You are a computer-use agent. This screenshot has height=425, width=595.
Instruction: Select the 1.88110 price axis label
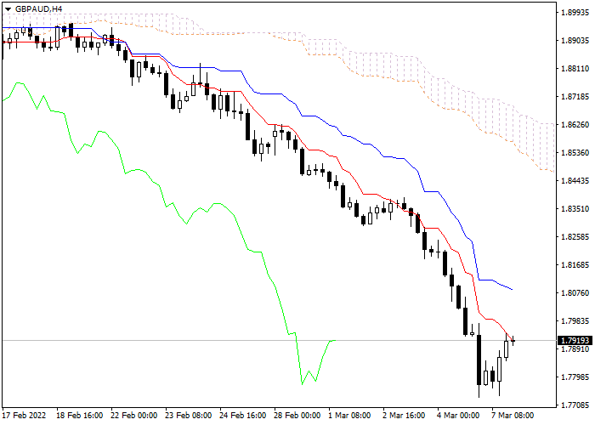(x=575, y=68)
